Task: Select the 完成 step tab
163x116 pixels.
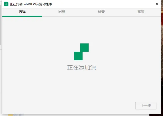Action: pyautogui.click(x=141, y=12)
